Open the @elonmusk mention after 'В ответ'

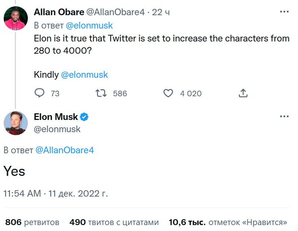pos(89,26)
